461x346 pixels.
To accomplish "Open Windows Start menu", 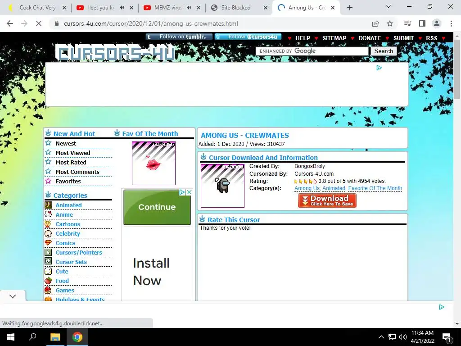I will 11,337.
